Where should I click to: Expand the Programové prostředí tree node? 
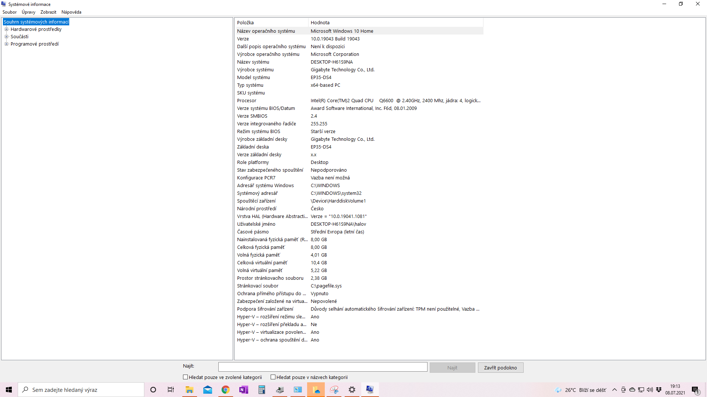pyautogui.click(x=6, y=44)
